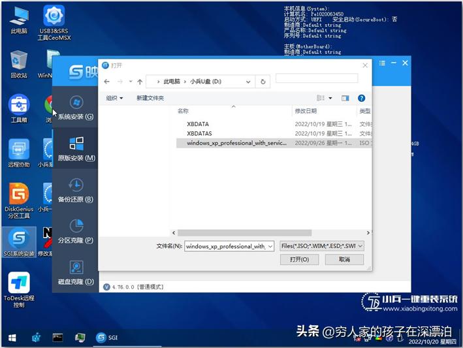Screen dimensions: 463x348
Task: Open 远程协助 desktop icon
Action: 19,153
